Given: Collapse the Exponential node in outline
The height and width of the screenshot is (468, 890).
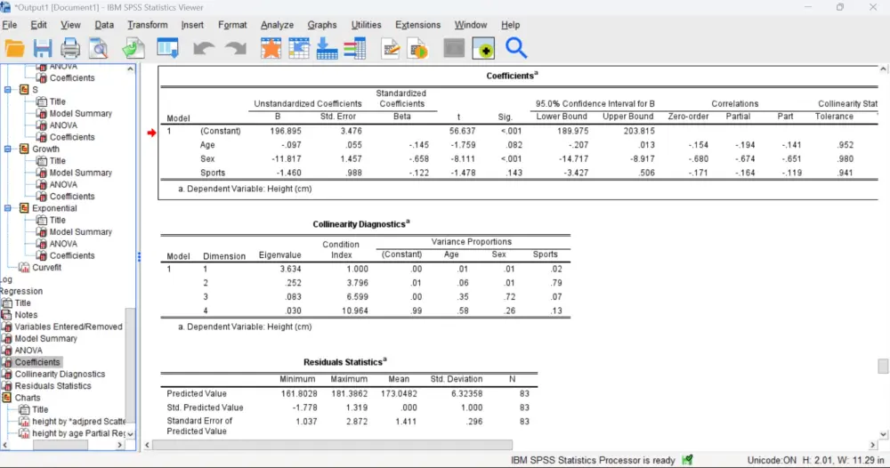Looking at the screenshot, I should (8, 208).
